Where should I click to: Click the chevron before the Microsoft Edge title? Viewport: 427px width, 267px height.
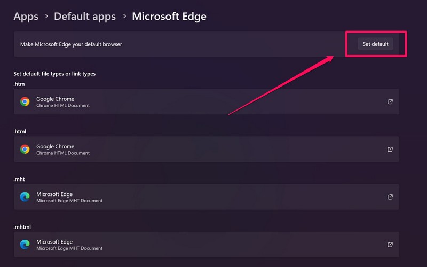(x=124, y=17)
